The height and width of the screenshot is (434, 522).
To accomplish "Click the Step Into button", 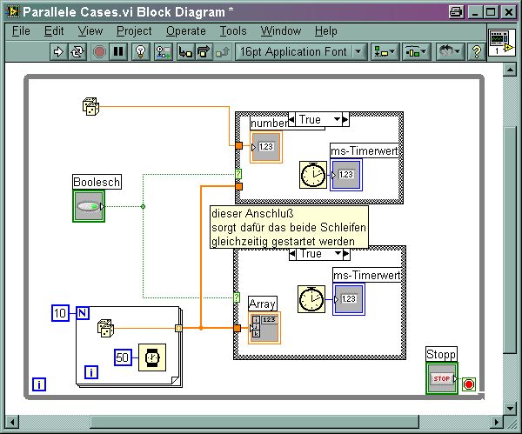I will coord(185,52).
